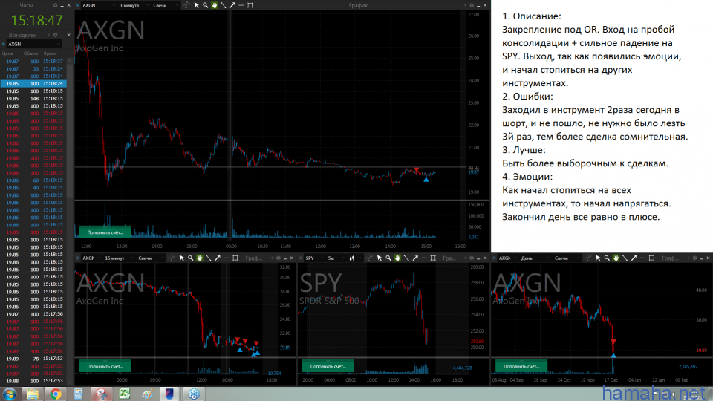Select the cursor tool in the SPY 5m chart
This screenshot has height=401, width=713.
380,258
